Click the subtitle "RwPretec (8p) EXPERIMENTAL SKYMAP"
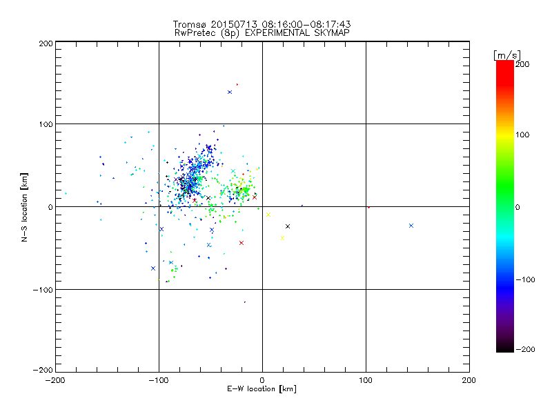Screen dimensions: 552x414 click(262, 32)
